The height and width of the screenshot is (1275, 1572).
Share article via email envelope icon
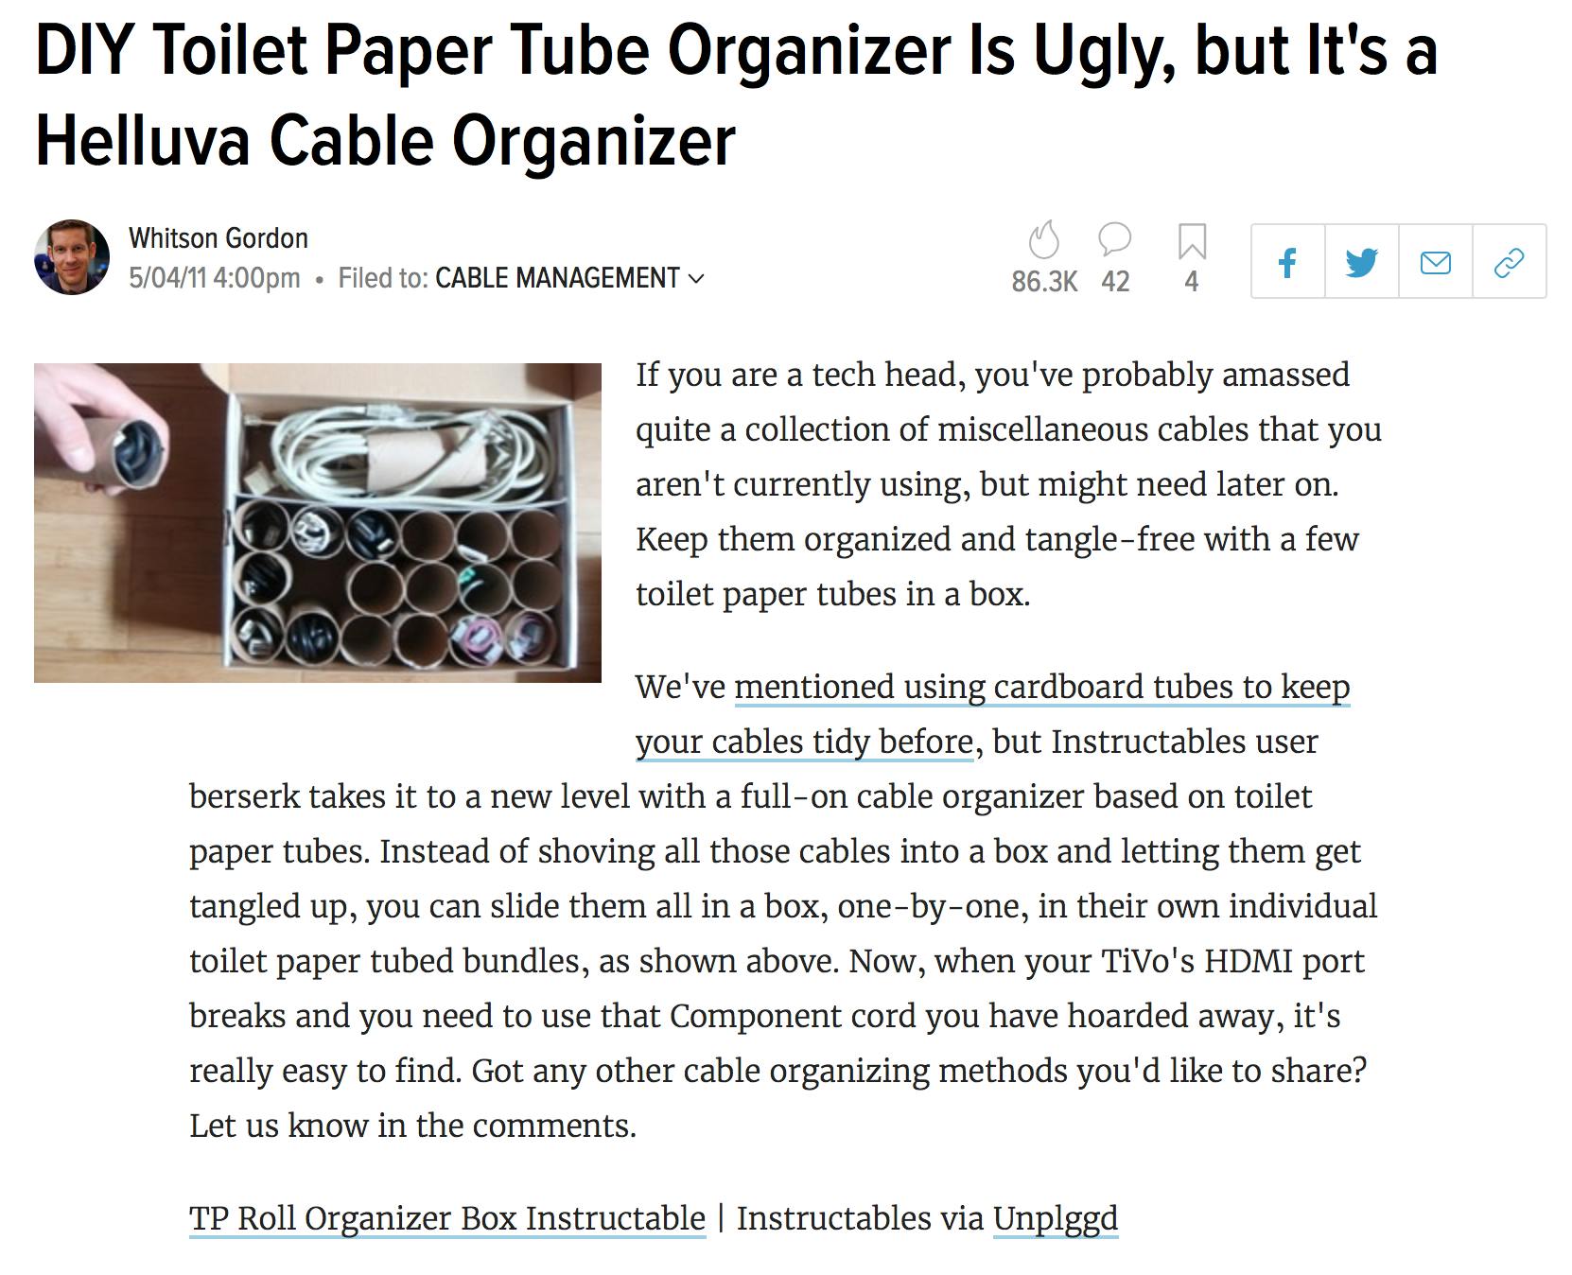1435,262
